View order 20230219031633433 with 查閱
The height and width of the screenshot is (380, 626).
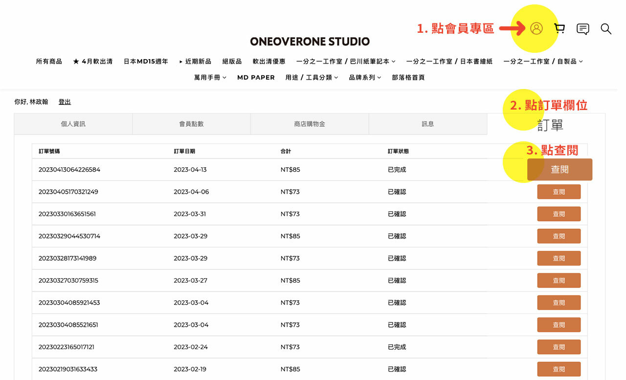coord(559,369)
